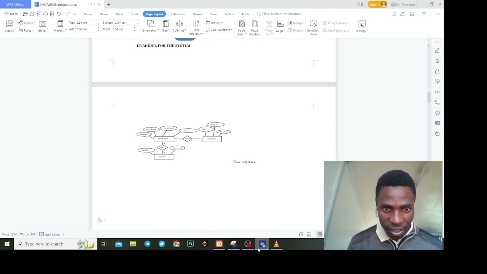Click the select cursor icon in right sidebar

click(437, 61)
